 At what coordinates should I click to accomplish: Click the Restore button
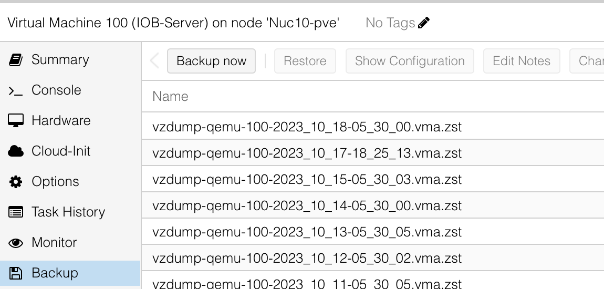coord(305,61)
